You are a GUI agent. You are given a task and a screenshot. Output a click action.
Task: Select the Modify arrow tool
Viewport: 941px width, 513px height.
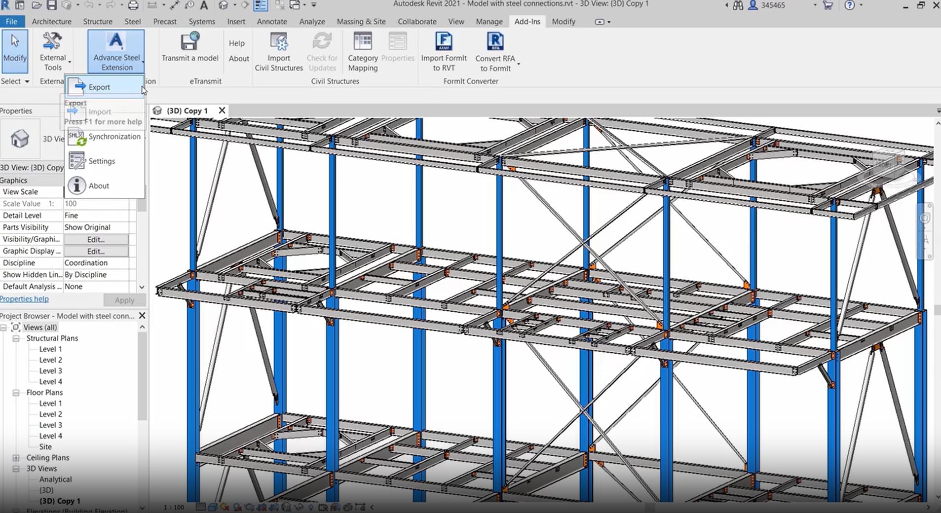pyautogui.click(x=15, y=49)
